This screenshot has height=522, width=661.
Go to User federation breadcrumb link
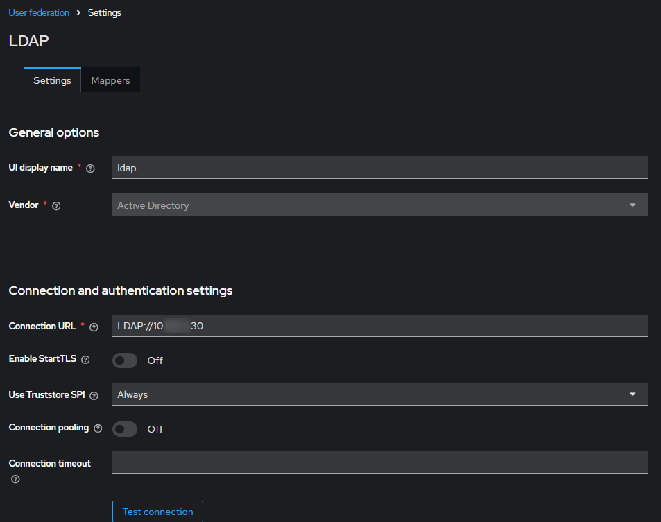39,12
